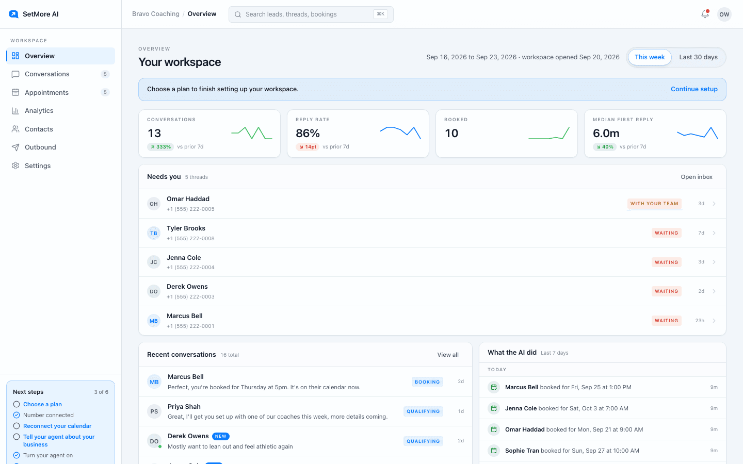Click phone number +1 (555) 222-0008

pos(190,239)
